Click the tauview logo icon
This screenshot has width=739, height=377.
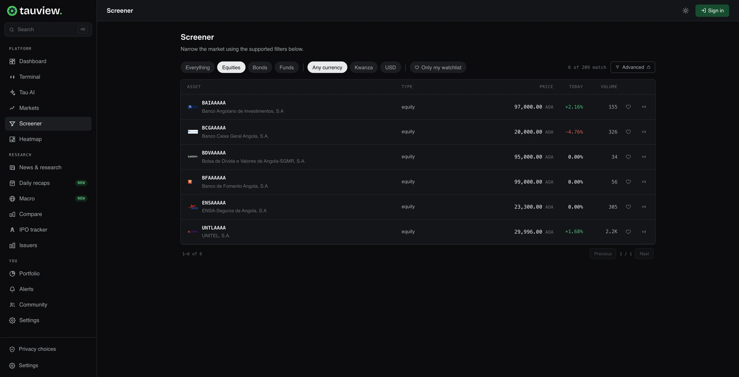(12, 11)
